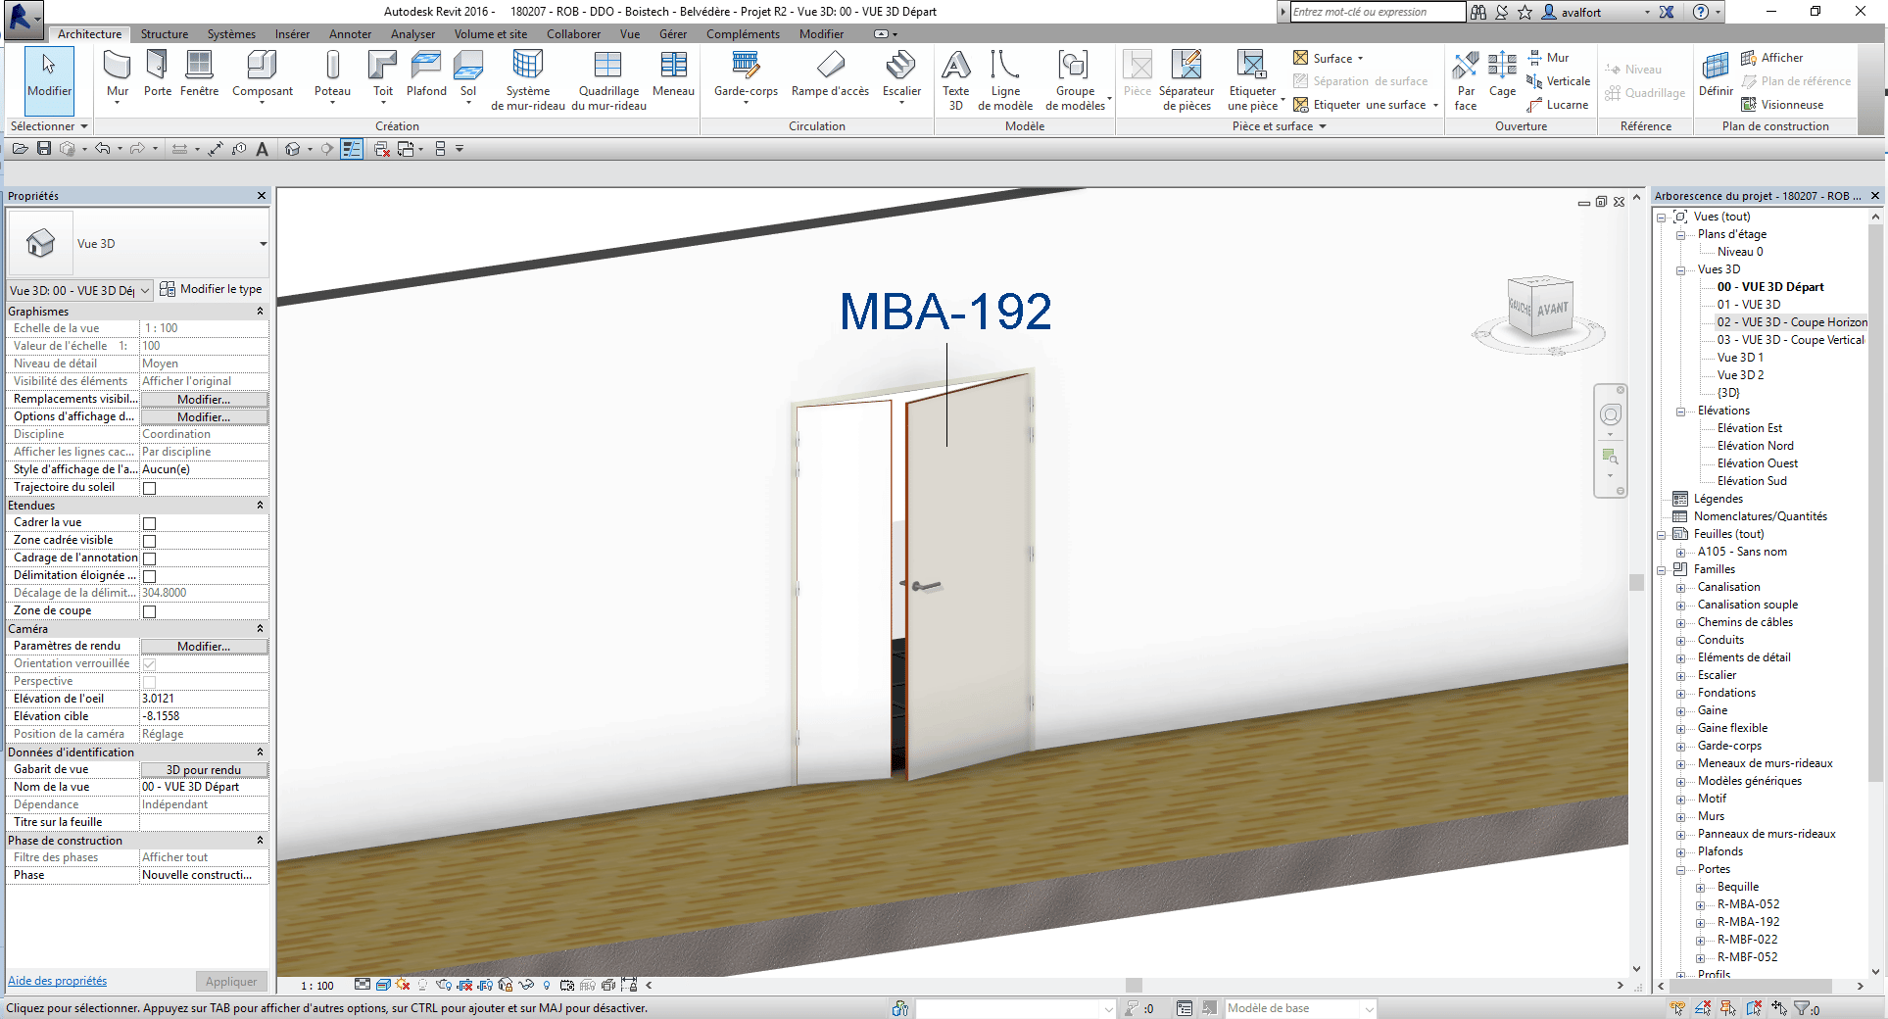Check the Zone de coupe option
This screenshot has height=1019, width=1888.
pos(150,611)
